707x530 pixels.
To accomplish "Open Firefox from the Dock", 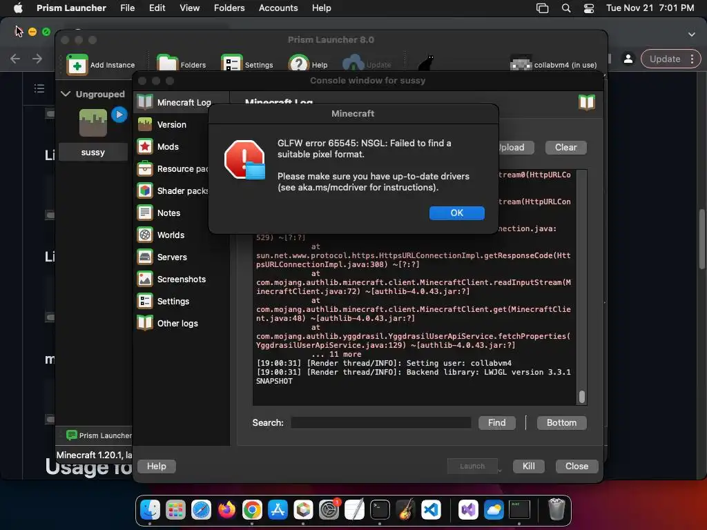I will 226,510.
